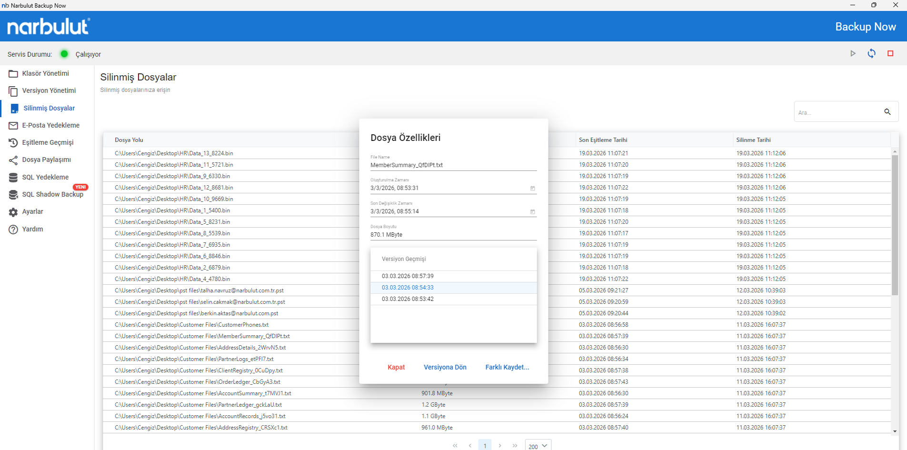
Task: Open the page size 200 dropdown
Action: coord(538,446)
